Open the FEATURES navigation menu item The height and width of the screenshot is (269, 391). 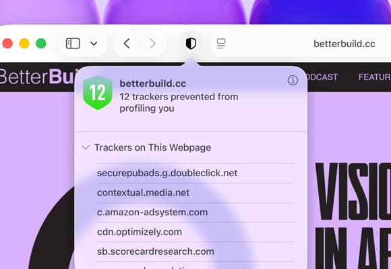pyautogui.click(x=375, y=77)
